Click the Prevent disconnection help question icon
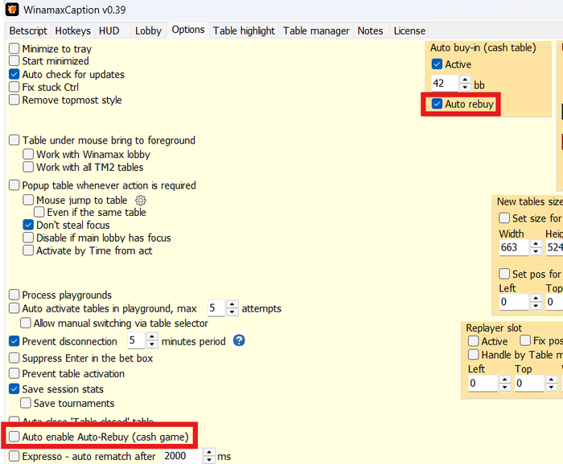 (239, 340)
